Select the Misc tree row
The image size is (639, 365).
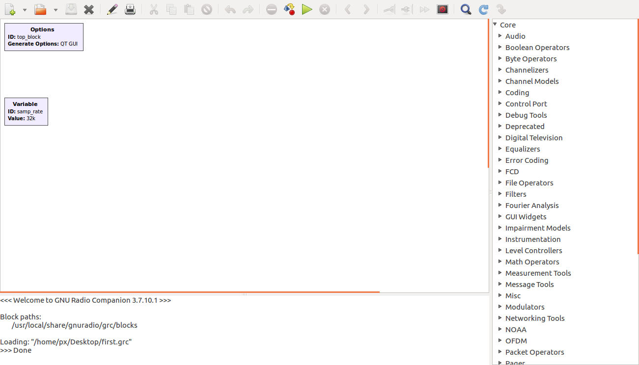(564, 296)
